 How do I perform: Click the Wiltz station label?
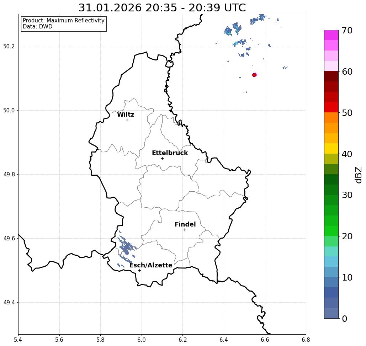[126, 115]
